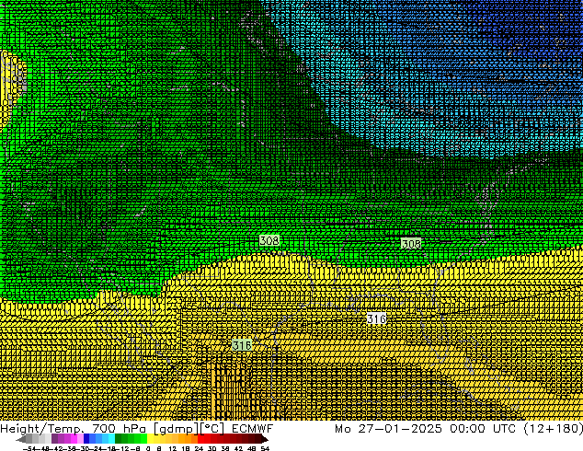Click the cyan segment of the color legend
Image resolution: width=583 pixels, height=451 pixels.
click(111, 439)
